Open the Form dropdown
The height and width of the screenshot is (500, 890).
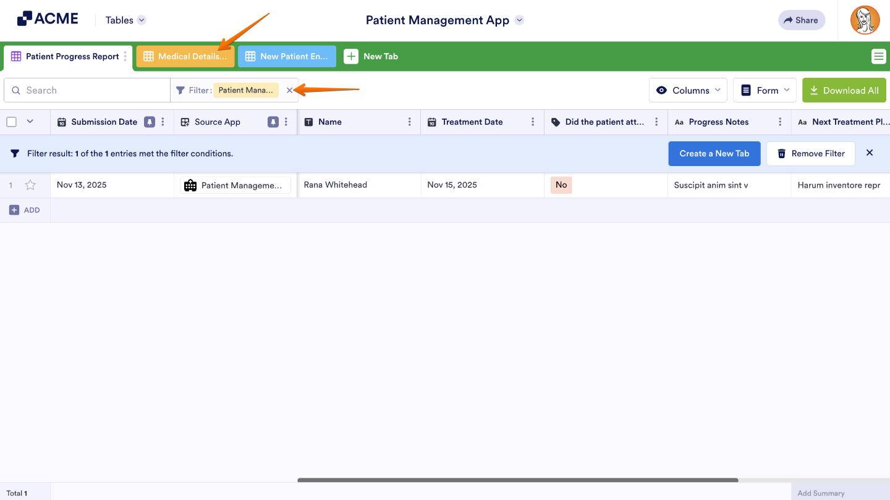pyautogui.click(x=765, y=90)
